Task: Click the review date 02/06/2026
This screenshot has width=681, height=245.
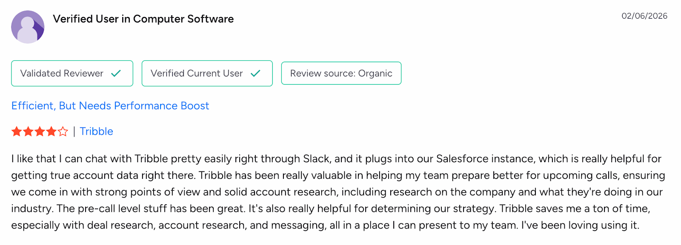Action: pos(644,16)
